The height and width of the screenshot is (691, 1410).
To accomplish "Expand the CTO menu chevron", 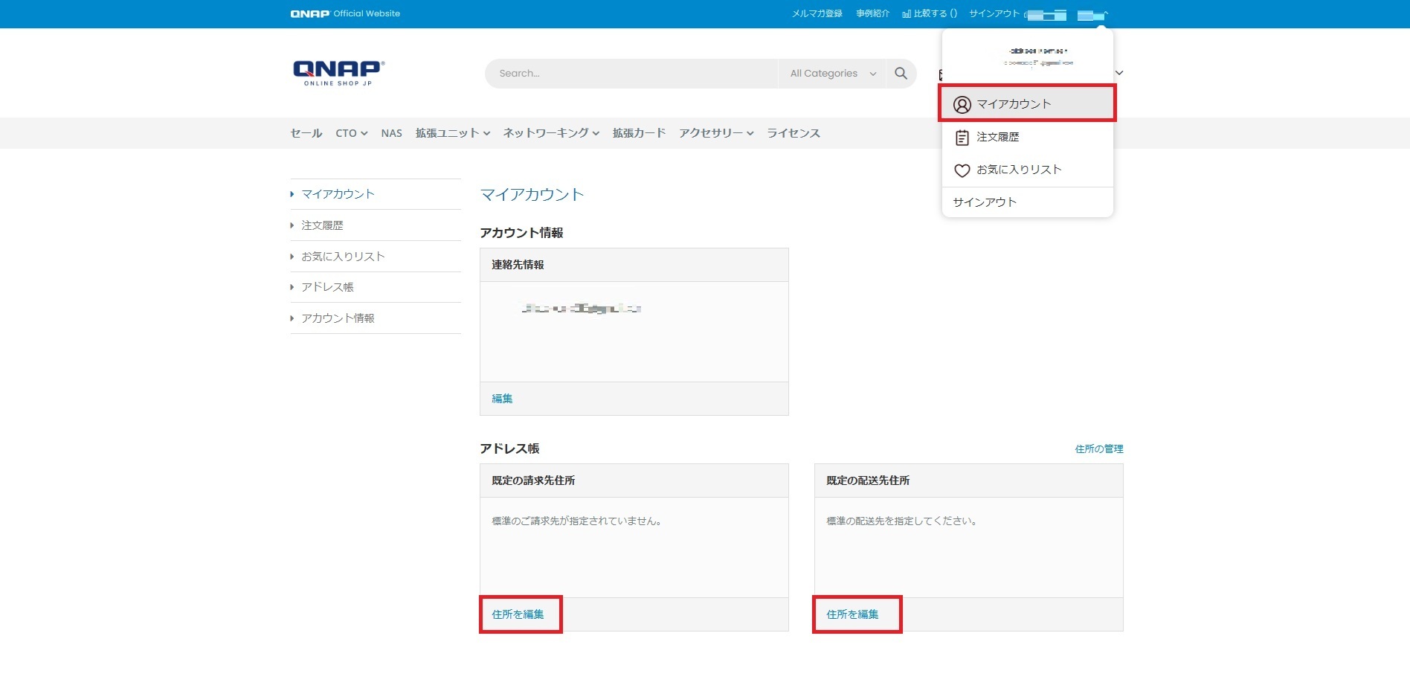I will click(364, 133).
